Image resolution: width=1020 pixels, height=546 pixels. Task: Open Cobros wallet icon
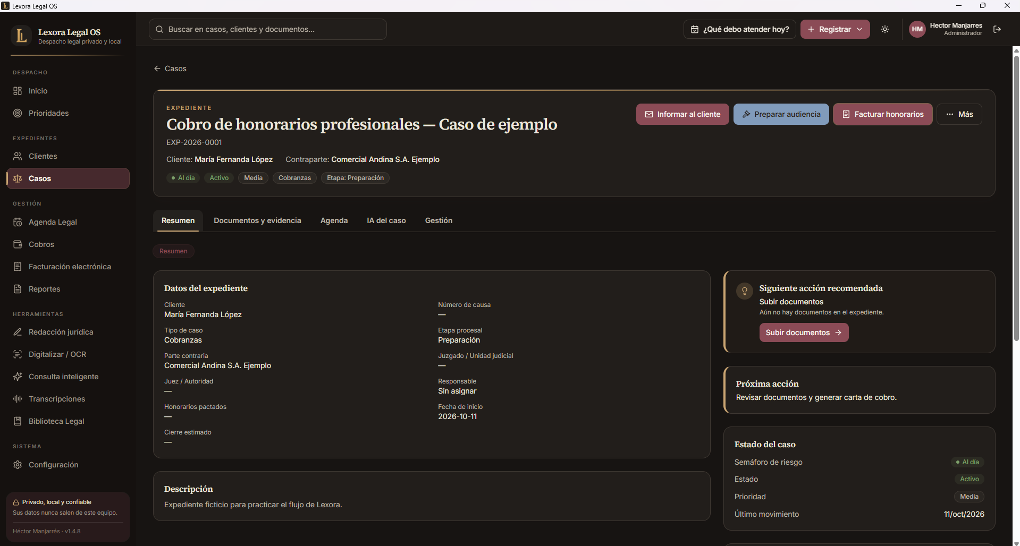tap(18, 244)
